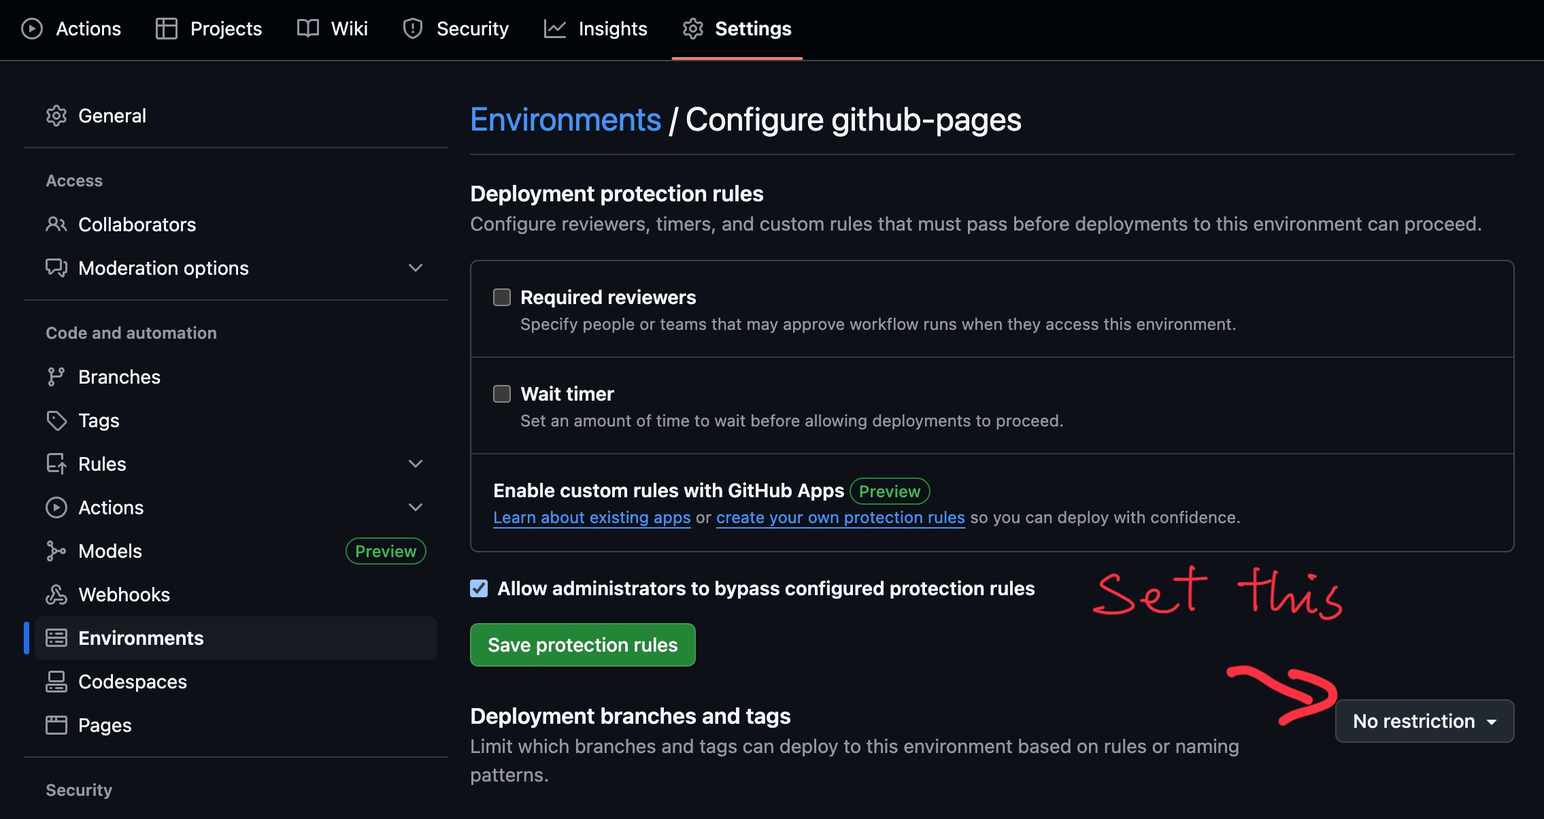Switch to the Insights tab

[596, 29]
